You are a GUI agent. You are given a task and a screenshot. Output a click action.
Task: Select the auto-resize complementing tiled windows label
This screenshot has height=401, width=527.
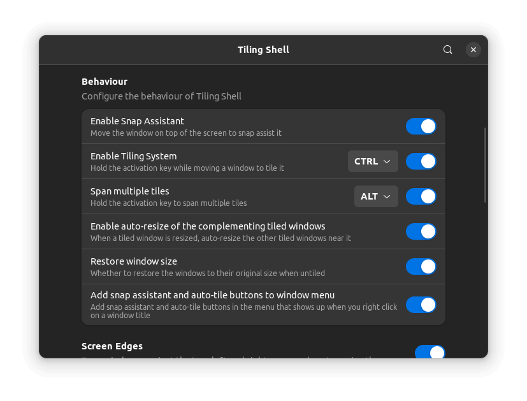click(208, 226)
